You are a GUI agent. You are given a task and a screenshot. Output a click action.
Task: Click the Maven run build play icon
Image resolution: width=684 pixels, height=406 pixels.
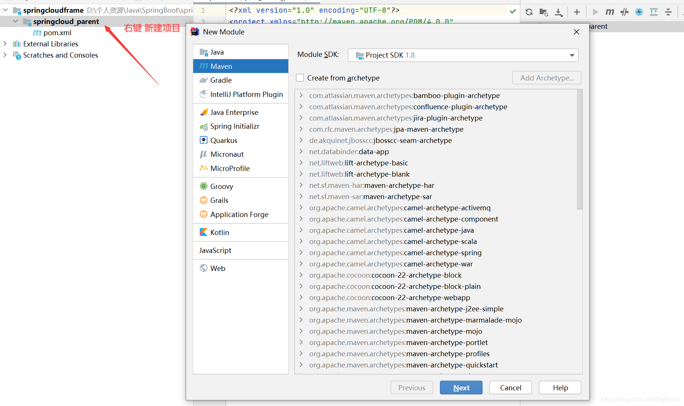coord(595,12)
